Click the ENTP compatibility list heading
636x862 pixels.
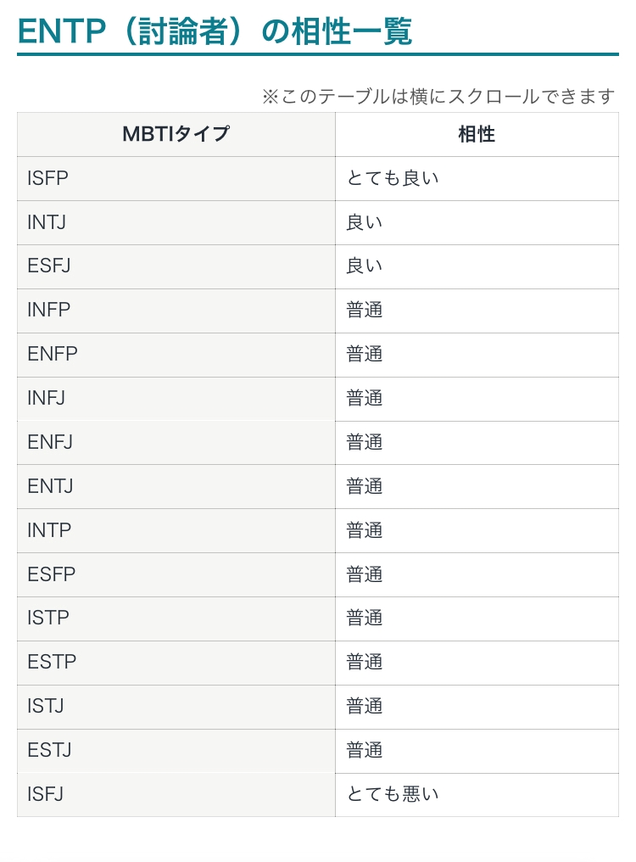pos(215,31)
